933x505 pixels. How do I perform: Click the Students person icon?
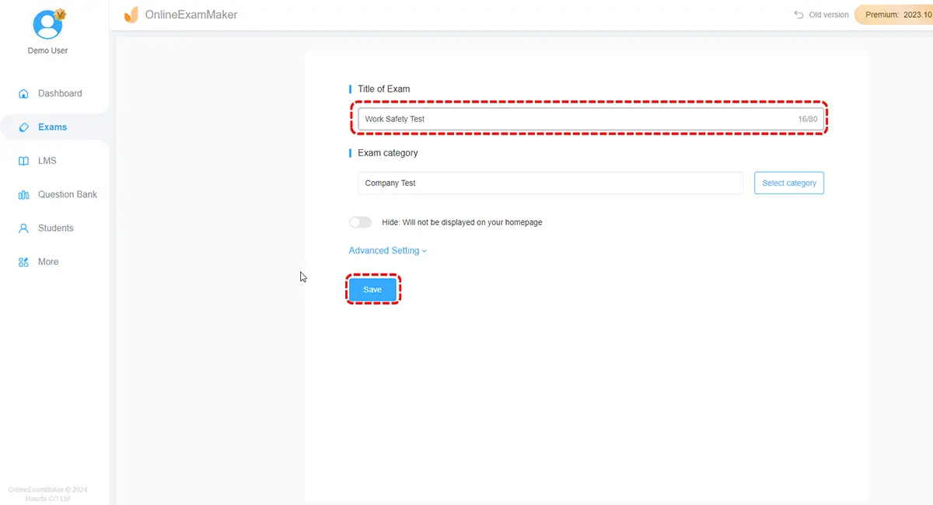pos(23,228)
